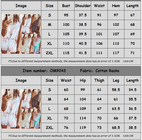Image resolution: width=142 pixels, height=140 pixels.
Task: Select shorts Length value 35.5
Action: click(132, 99)
